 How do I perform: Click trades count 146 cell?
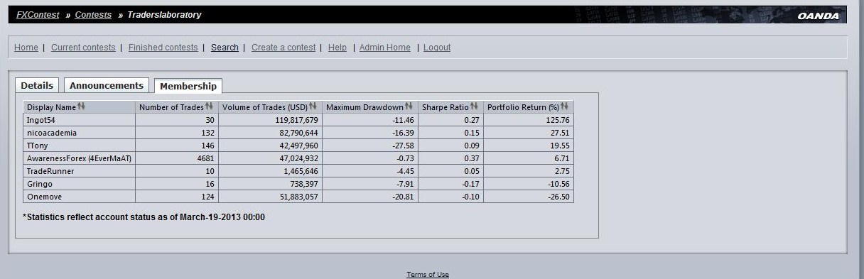tap(176, 146)
